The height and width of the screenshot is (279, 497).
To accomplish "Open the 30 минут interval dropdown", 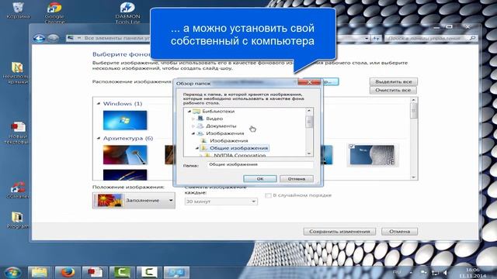I will pyautogui.click(x=221, y=201).
